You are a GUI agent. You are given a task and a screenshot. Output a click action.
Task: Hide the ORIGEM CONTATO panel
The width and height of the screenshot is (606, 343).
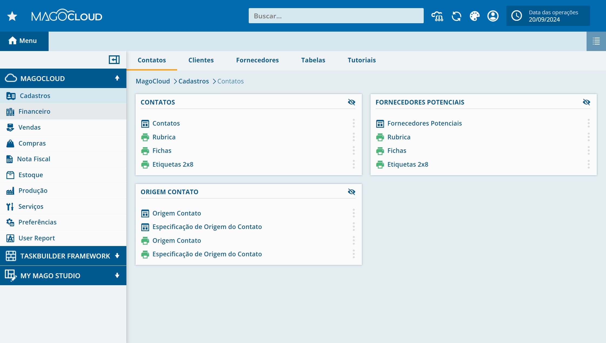point(351,192)
